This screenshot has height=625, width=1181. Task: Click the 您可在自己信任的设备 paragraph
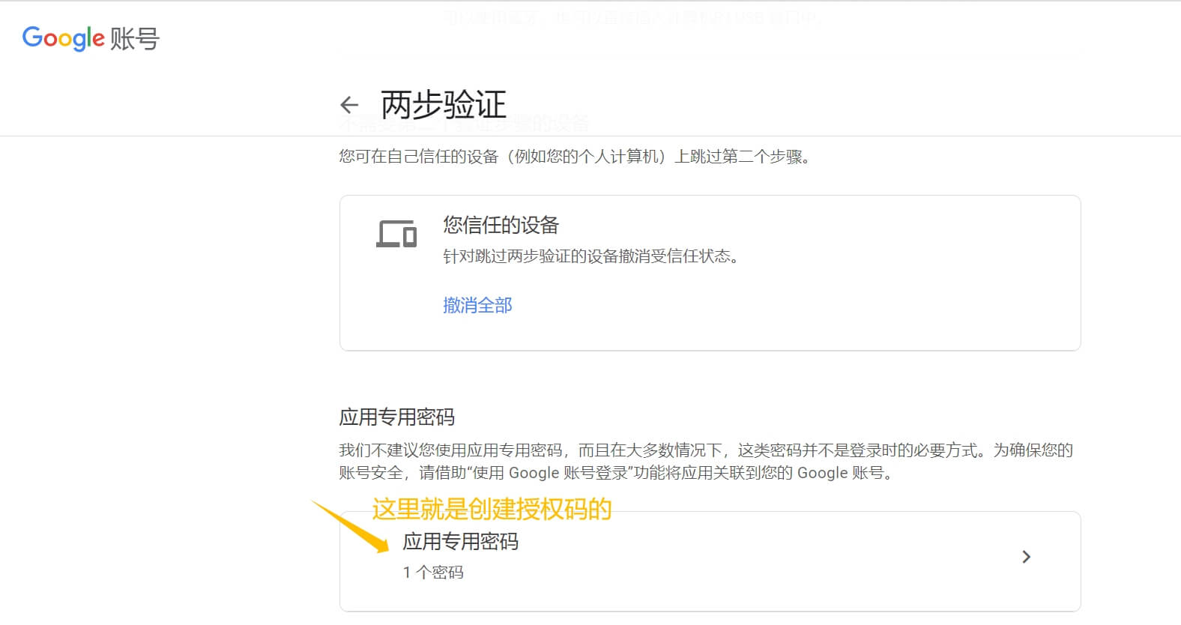(x=575, y=157)
